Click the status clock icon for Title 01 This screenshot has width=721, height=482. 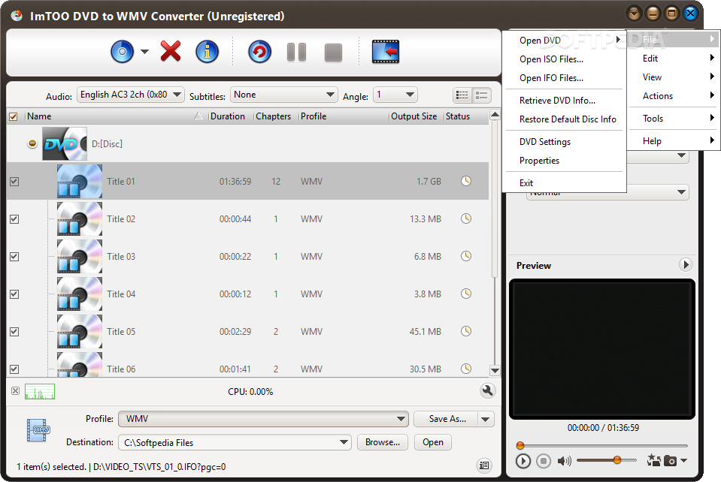tap(466, 181)
